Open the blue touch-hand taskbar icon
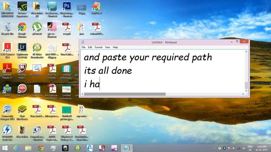The height and width of the screenshot is (152, 271). click(x=90, y=148)
